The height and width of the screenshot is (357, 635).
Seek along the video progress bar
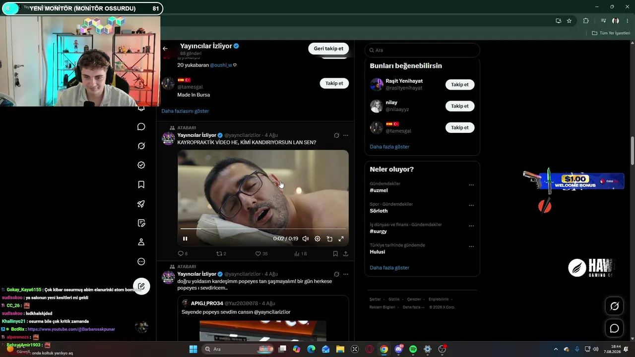(x=263, y=229)
